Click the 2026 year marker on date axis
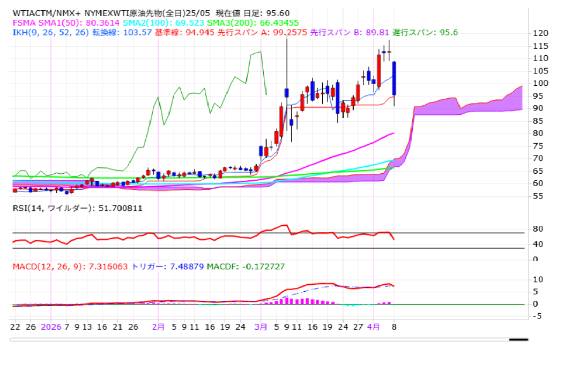This screenshot has height=377, width=579. 51,326
